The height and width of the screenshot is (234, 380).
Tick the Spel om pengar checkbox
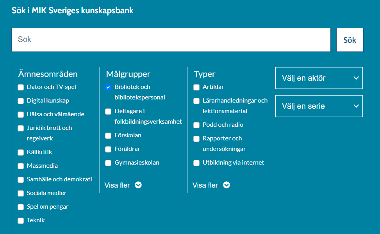point(21,207)
